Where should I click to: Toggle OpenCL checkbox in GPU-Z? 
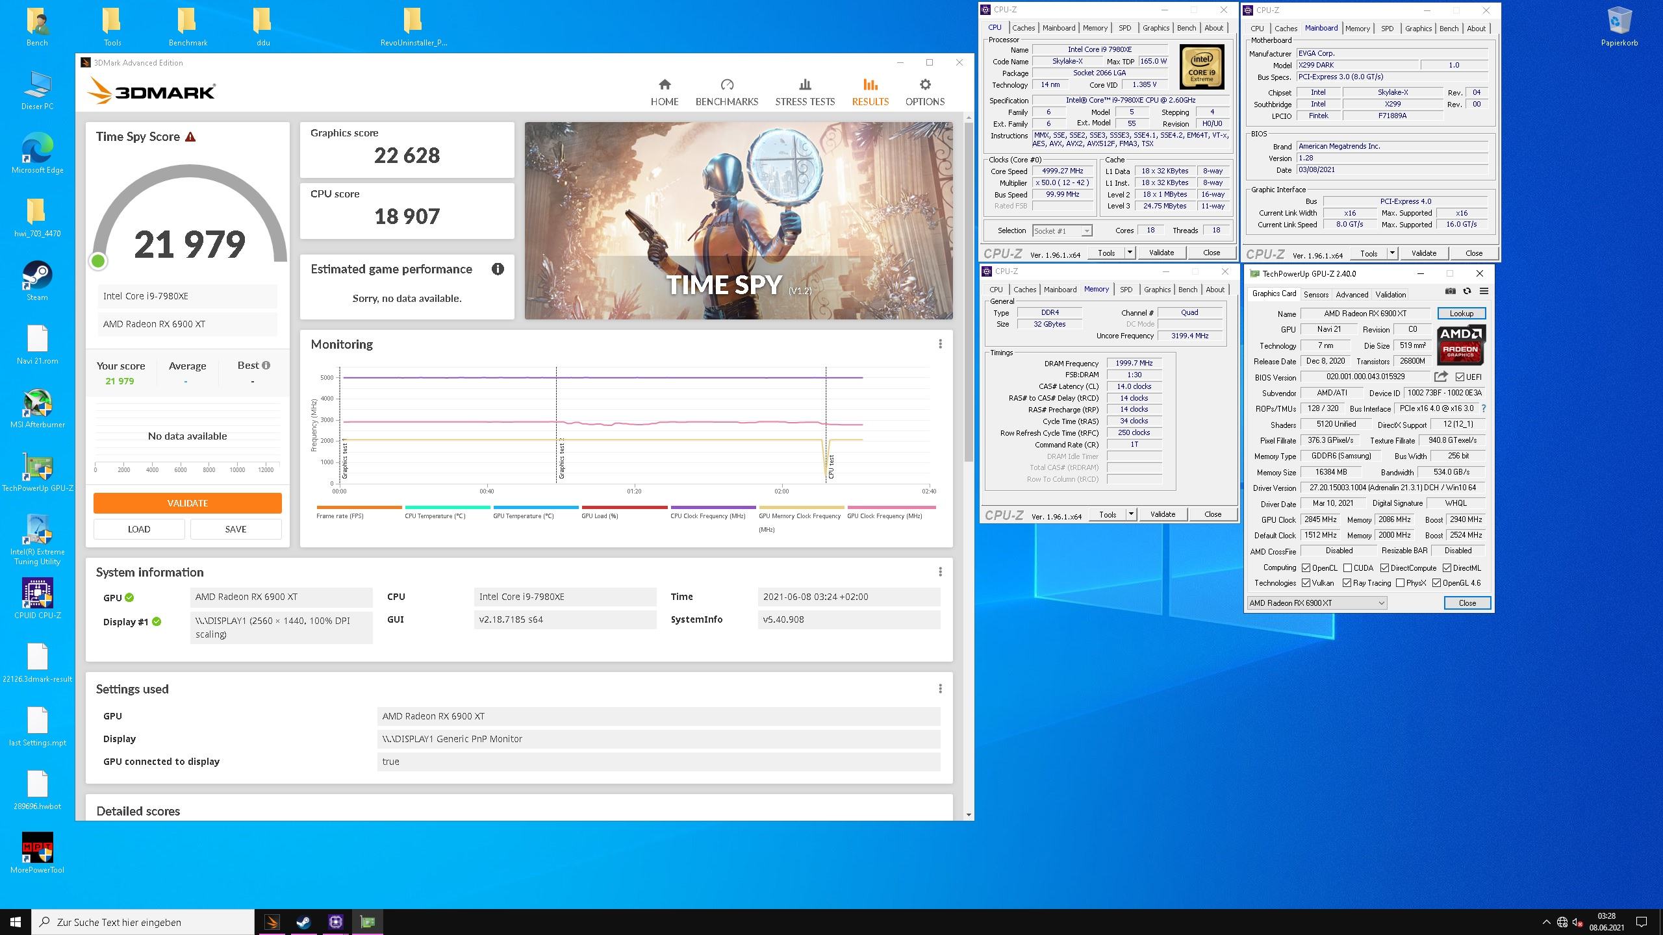pyautogui.click(x=1306, y=567)
